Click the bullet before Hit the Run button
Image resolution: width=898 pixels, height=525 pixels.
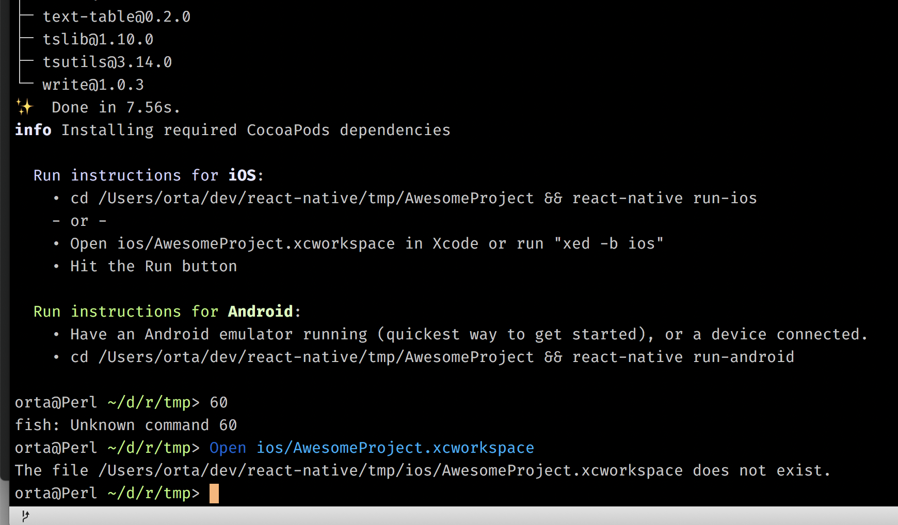pyautogui.click(x=57, y=266)
